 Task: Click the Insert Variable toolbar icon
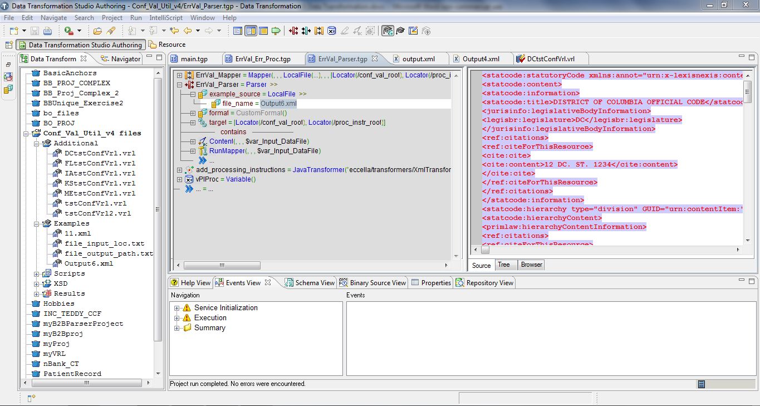tap(331, 31)
